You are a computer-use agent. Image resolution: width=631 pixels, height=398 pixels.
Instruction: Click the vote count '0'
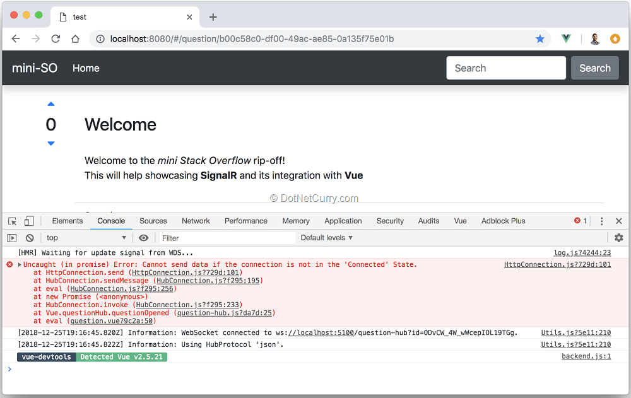(50, 125)
